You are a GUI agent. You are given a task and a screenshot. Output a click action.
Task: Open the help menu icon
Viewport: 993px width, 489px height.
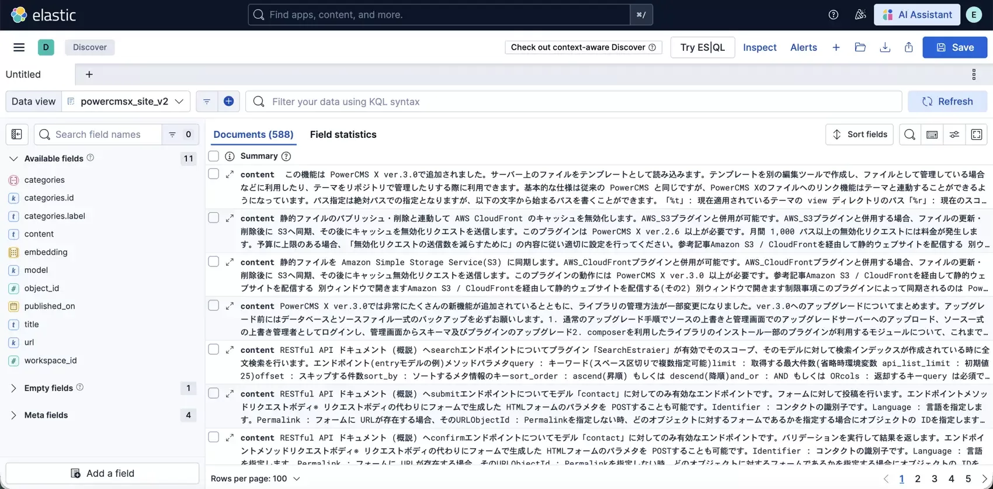[x=834, y=15]
